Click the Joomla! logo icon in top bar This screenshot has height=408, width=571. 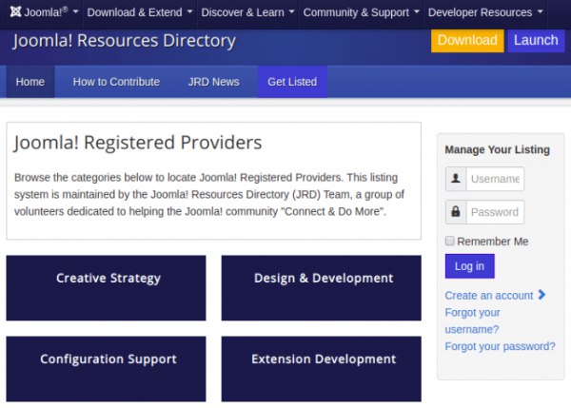(15, 12)
